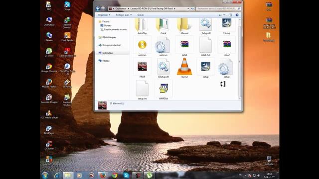The image size is (319, 179).
Task: Select the autorun settings file with gears
Action: [163, 46]
